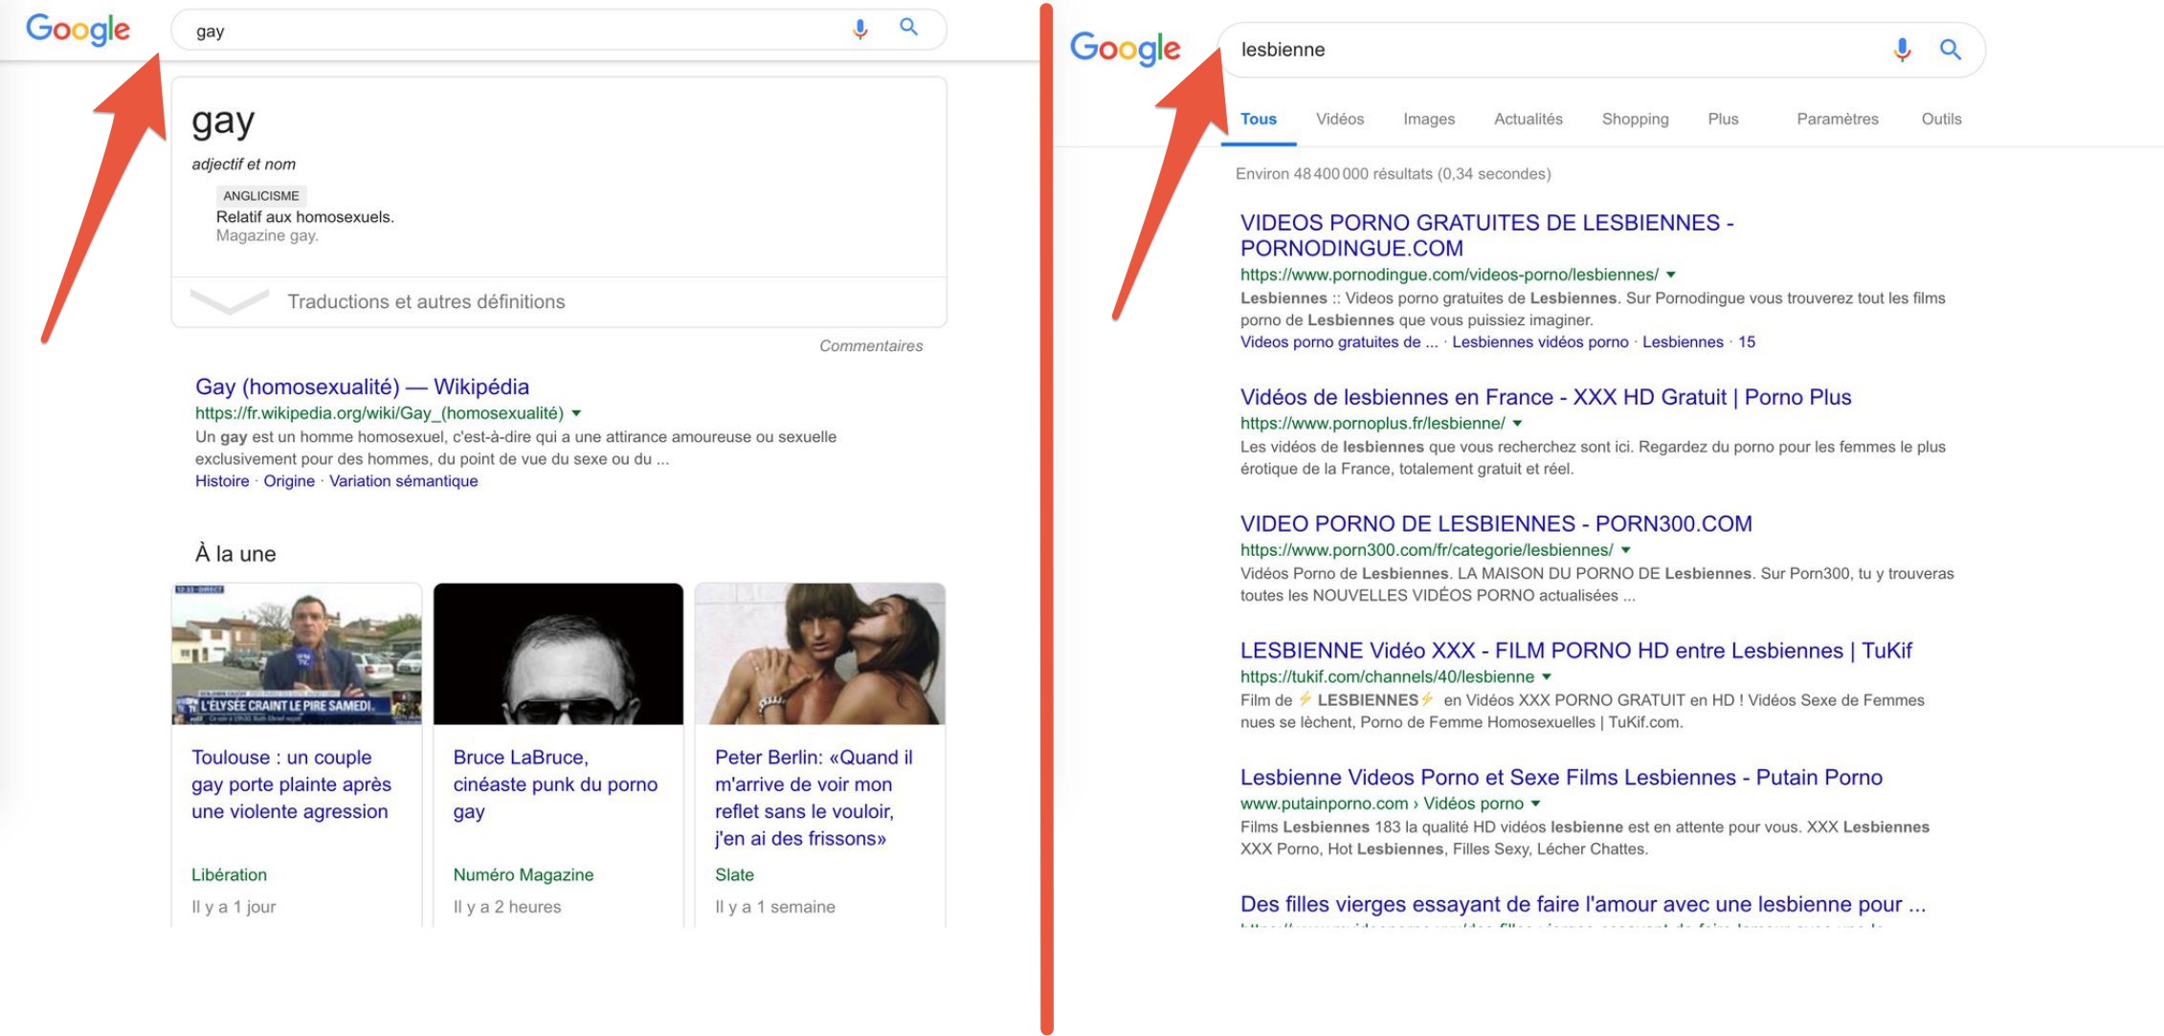Viewport: 2164px width, 1036px height.
Task: Open dropdown arrow beside tukif.com URL
Action: point(1547,677)
